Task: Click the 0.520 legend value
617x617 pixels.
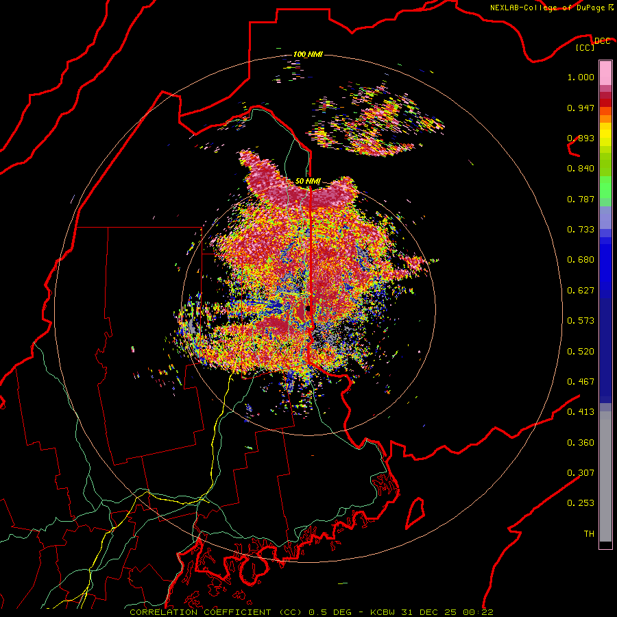Action: (x=581, y=352)
